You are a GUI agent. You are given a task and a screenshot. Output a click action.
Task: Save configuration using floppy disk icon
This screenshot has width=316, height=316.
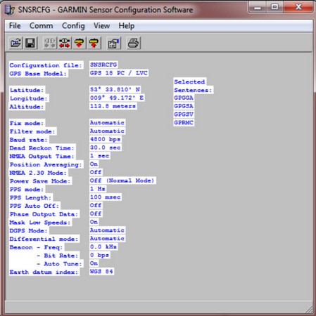[30, 43]
